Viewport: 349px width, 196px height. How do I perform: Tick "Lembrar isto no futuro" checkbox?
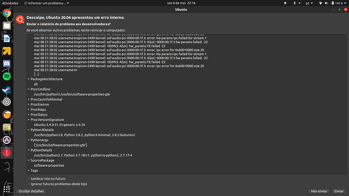(x=29, y=179)
